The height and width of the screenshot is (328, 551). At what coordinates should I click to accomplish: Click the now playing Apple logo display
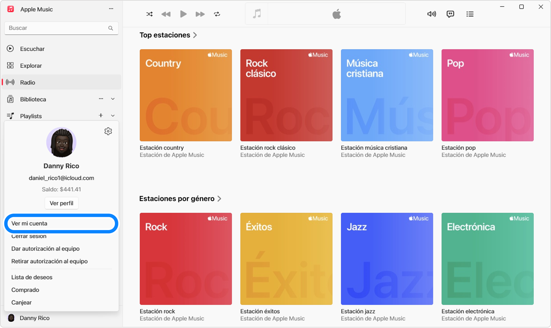[337, 14]
